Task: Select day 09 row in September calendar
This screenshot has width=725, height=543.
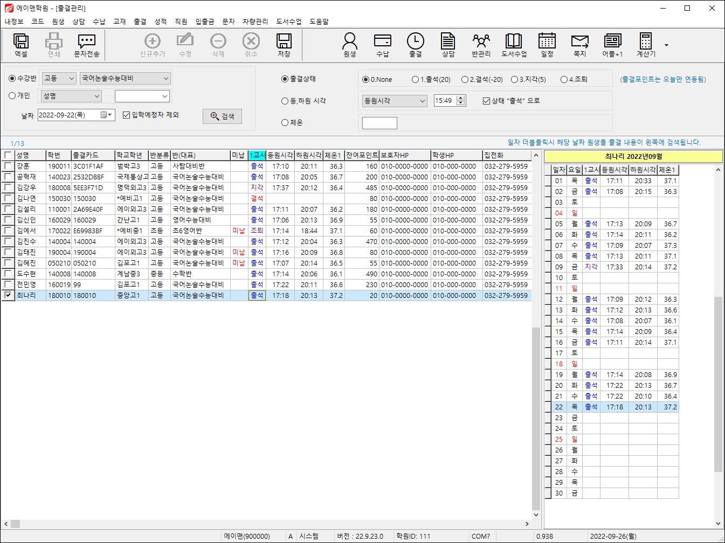Action: click(x=612, y=267)
